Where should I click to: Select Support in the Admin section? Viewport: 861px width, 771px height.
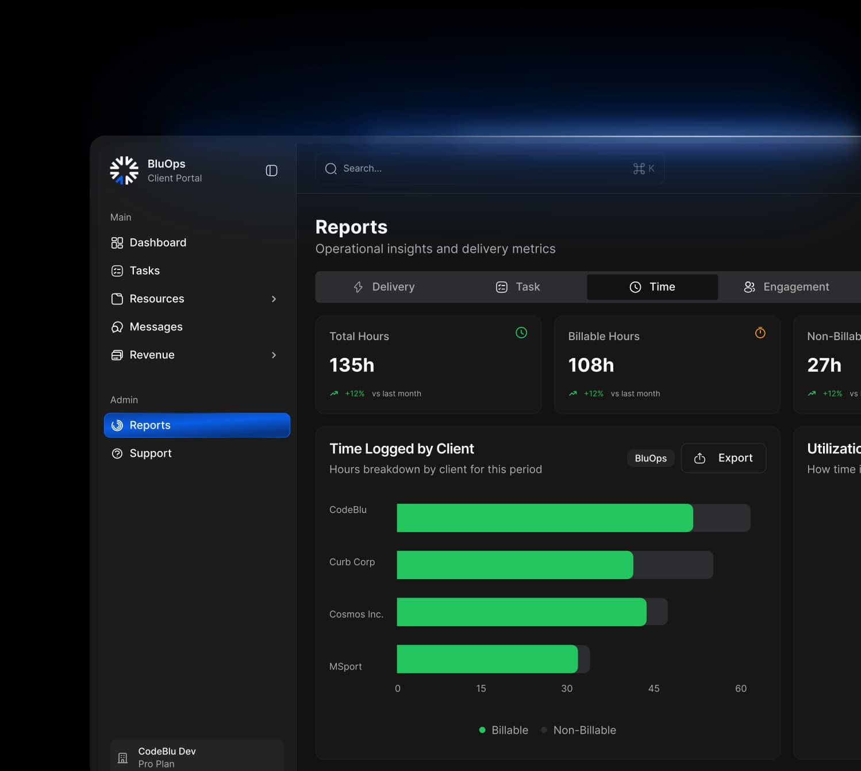click(x=197, y=453)
